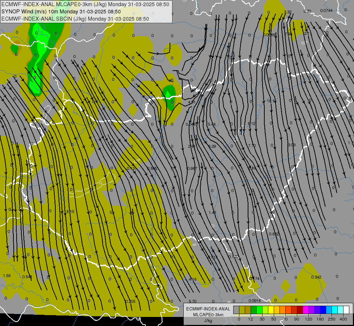
Task: Click the map value 0.131
Action: (131, 168)
